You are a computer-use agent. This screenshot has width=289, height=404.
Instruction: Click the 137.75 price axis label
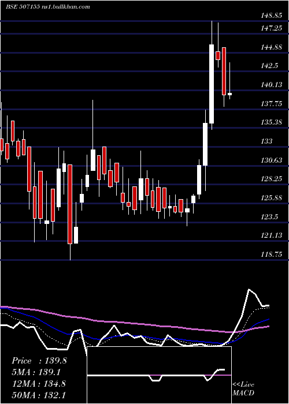[x=271, y=103]
